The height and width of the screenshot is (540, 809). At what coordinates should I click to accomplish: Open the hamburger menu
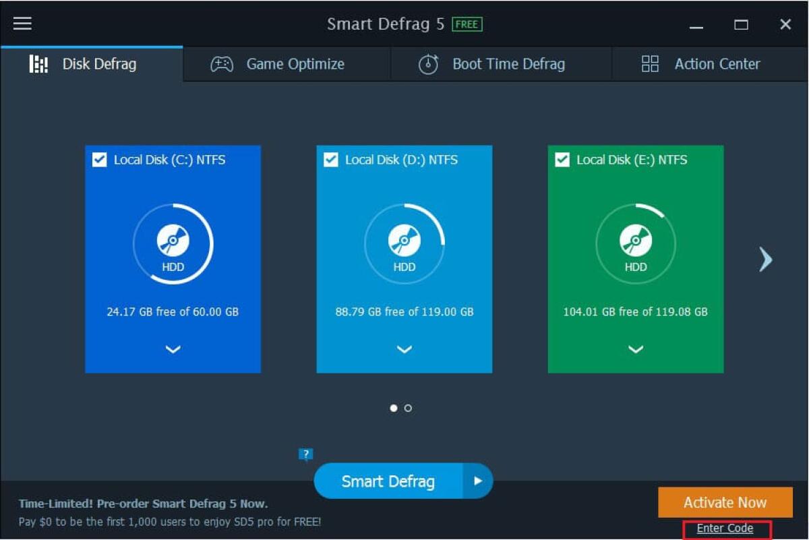[x=22, y=23]
